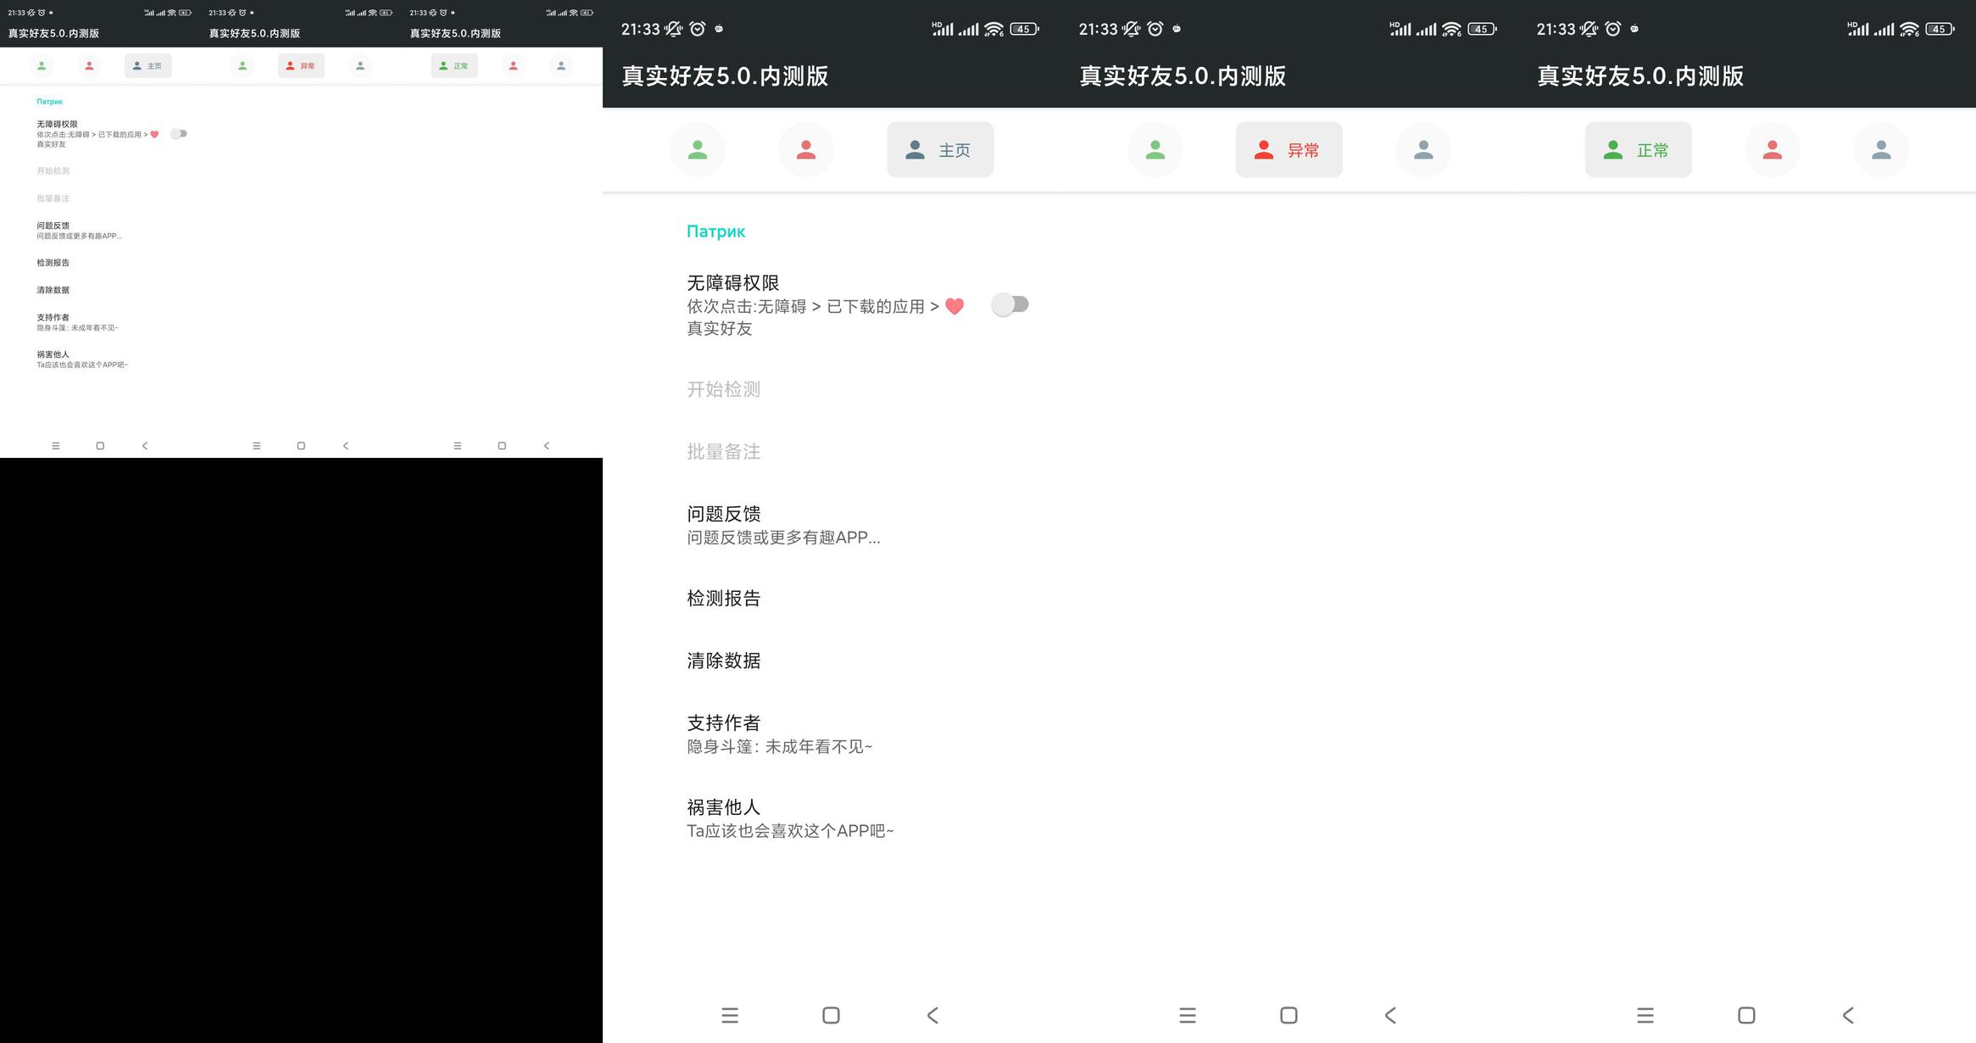The height and width of the screenshot is (1043, 1976).
Task: Select small thumbnail 异常 tab
Action: click(x=301, y=65)
